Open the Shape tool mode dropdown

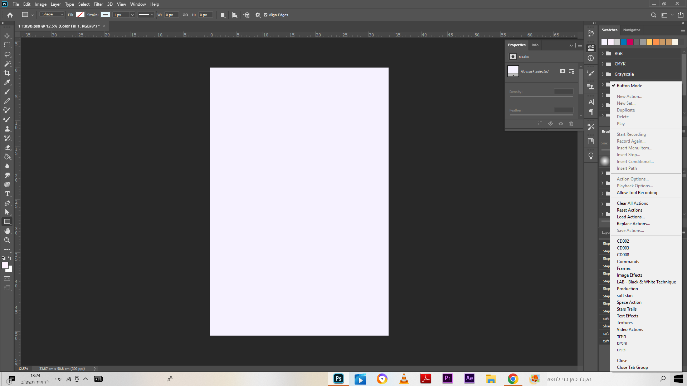click(x=52, y=15)
